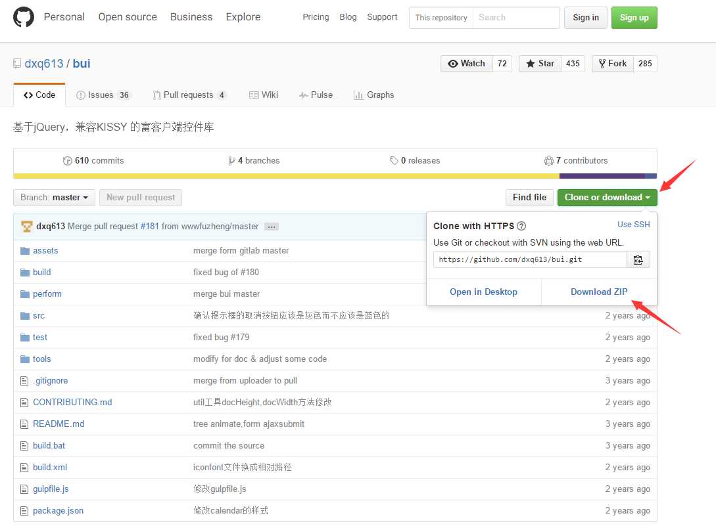
Task: Click the 285 forks count
Action: pyautogui.click(x=645, y=64)
